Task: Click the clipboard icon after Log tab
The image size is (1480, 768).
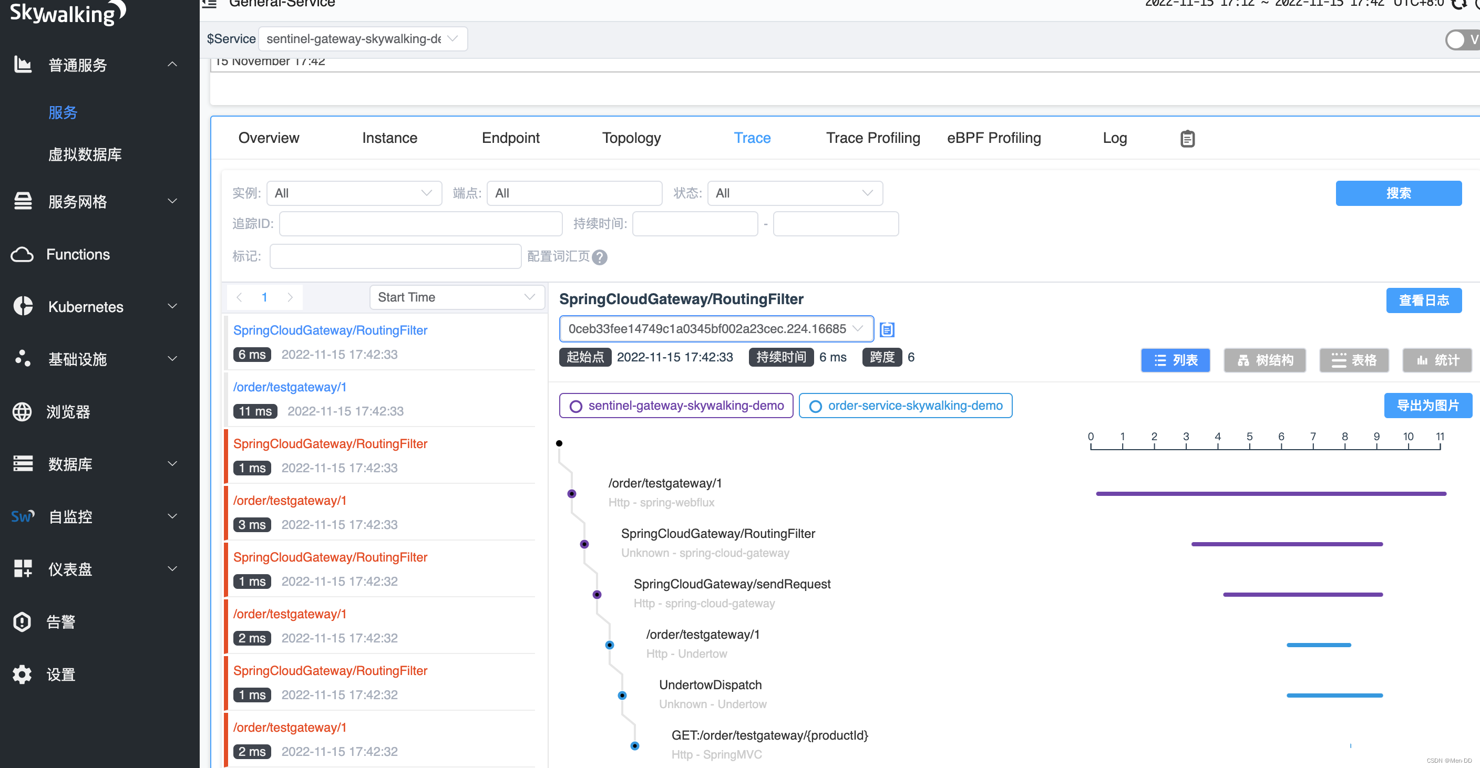Action: [x=1188, y=139]
